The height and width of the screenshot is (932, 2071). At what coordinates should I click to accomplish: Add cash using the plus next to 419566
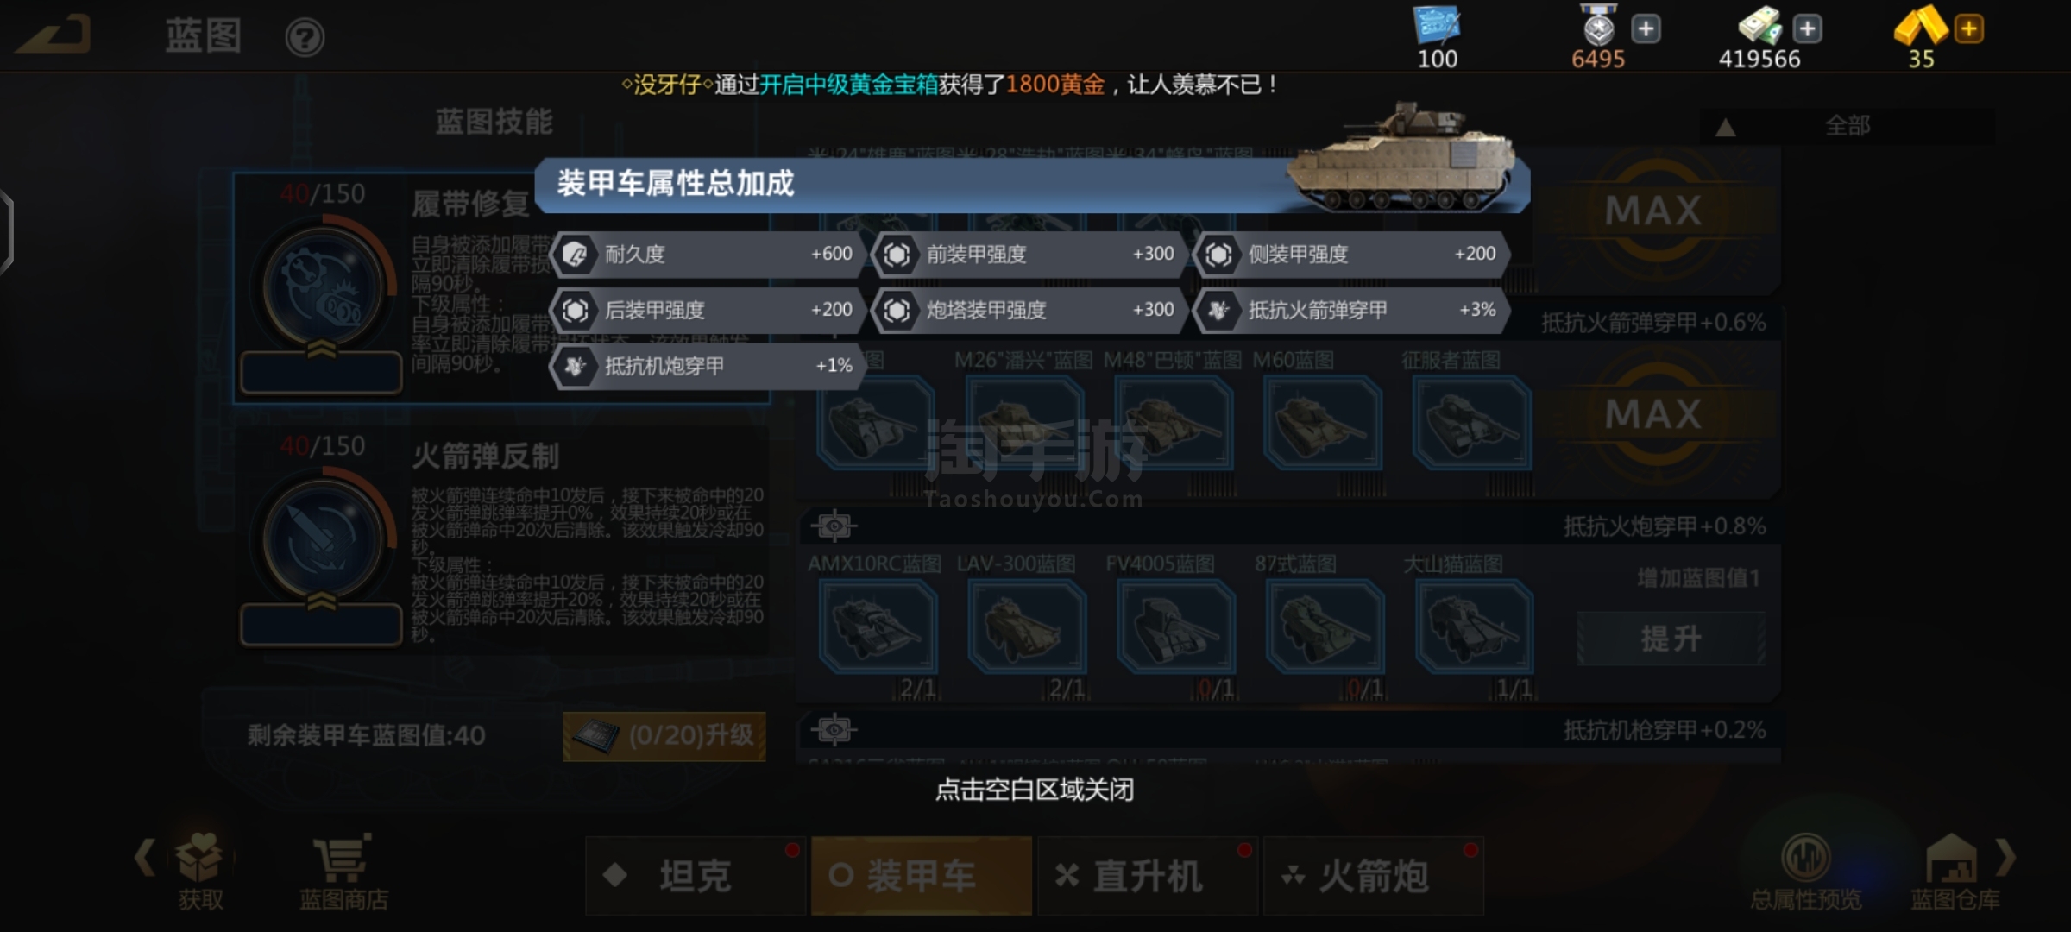tap(1807, 28)
